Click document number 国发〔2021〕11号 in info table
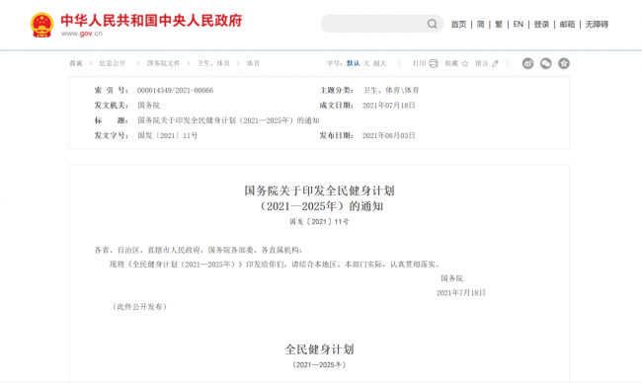642x383 pixels. pos(168,135)
